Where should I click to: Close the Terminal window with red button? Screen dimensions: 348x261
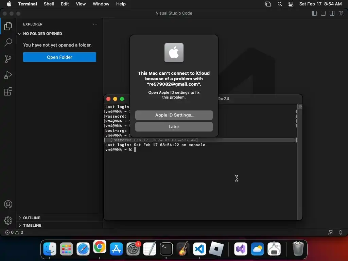pyautogui.click(x=108, y=99)
